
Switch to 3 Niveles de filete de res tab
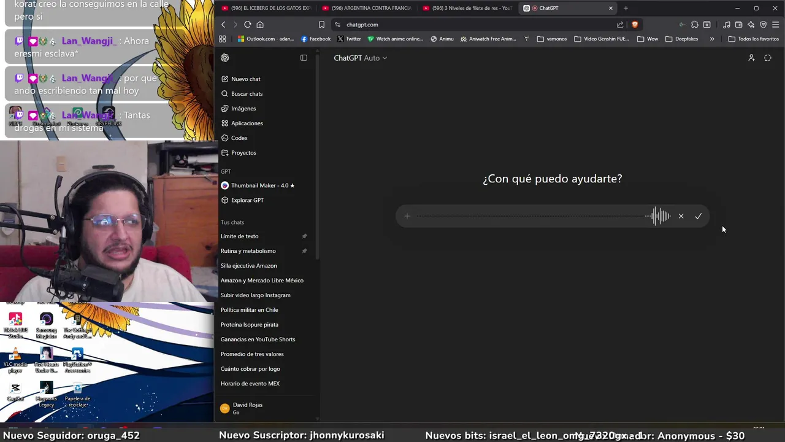[467, 8]
